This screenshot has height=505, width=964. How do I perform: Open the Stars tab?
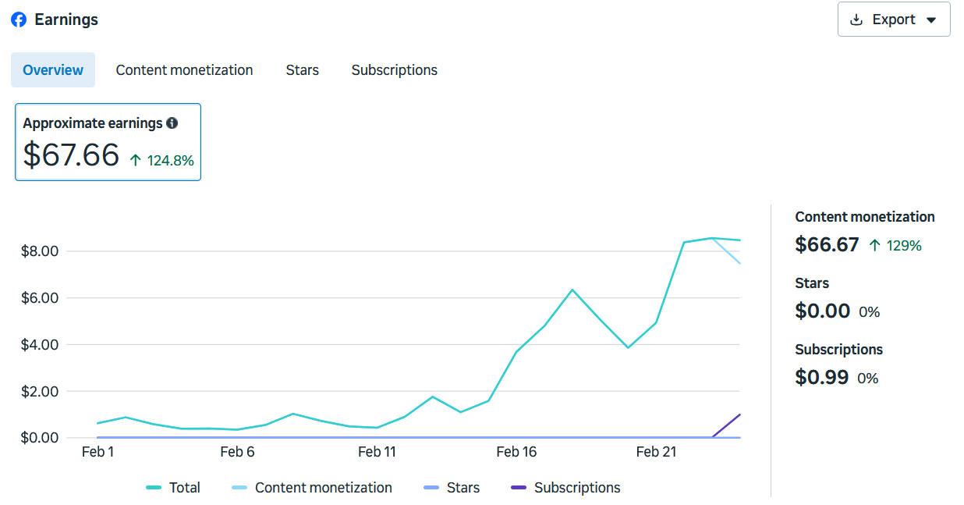point(302,70)
